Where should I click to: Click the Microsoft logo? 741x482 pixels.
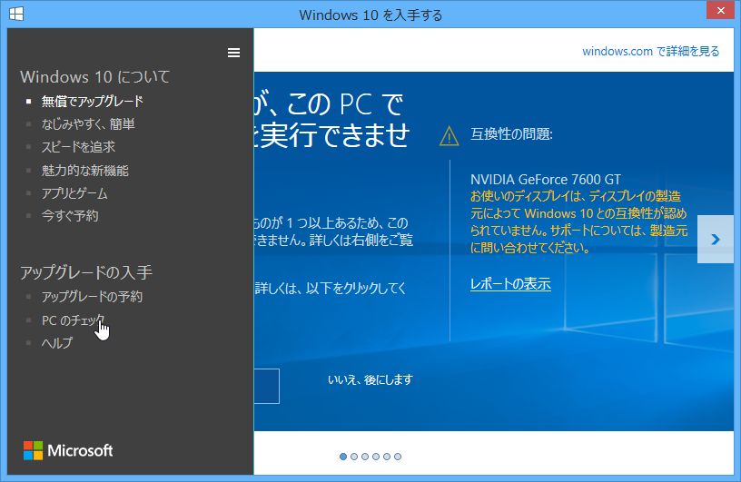click(68, 450)
